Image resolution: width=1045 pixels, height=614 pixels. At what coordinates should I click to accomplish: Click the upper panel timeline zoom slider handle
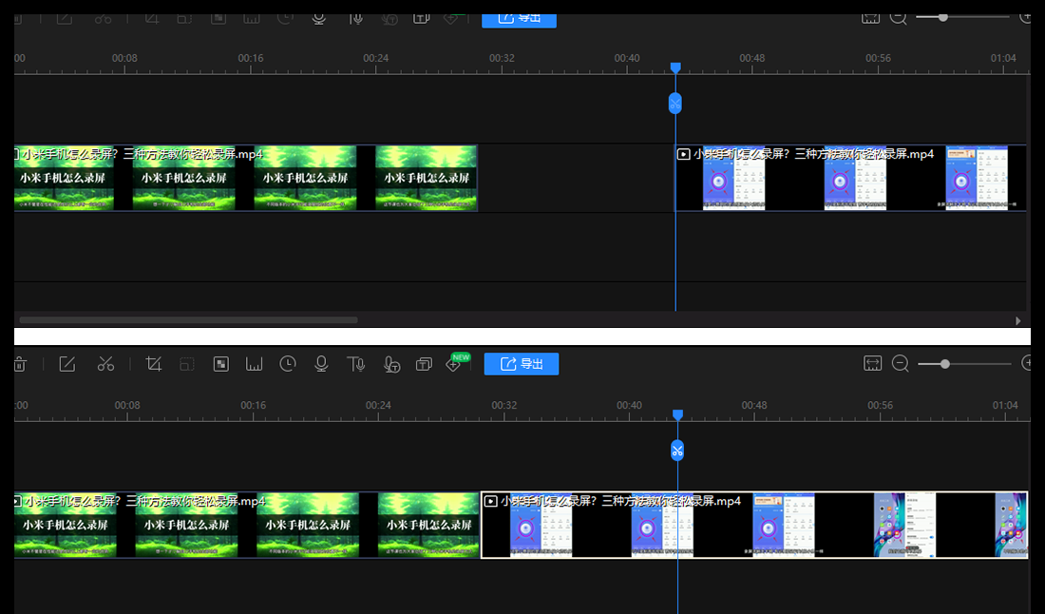tap(943, 17)
